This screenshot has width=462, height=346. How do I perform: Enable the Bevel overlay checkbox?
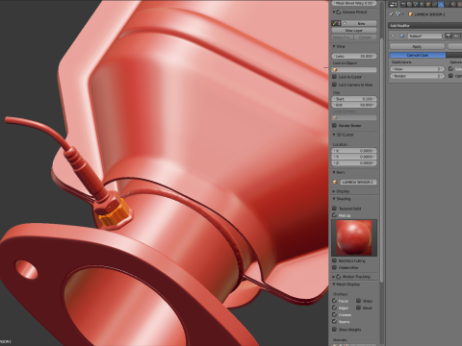358,308
